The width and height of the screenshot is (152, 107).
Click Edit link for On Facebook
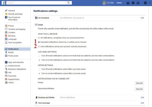(142, 18)
